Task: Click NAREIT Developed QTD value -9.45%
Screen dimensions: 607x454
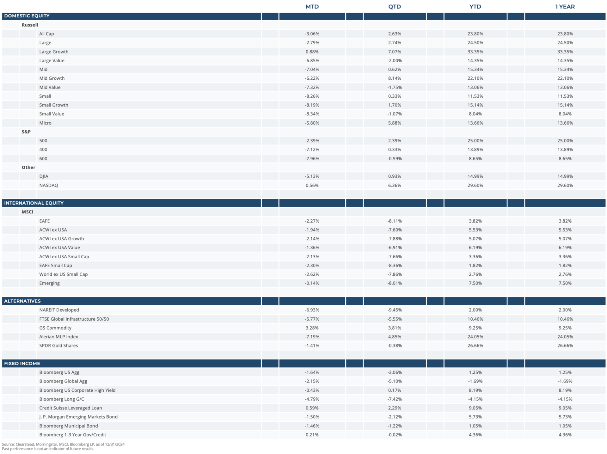Action: click(x=395, y=310)
